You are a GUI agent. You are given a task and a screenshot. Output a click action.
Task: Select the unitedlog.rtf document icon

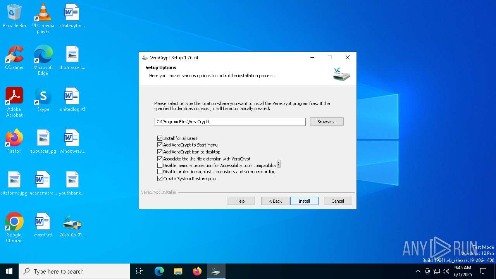72,100
